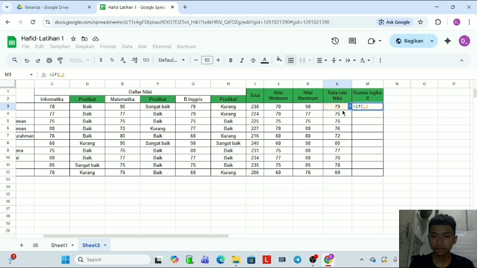Open more number formats 123 button
Screen dimensions: 477x268
(x=146, y=60)
